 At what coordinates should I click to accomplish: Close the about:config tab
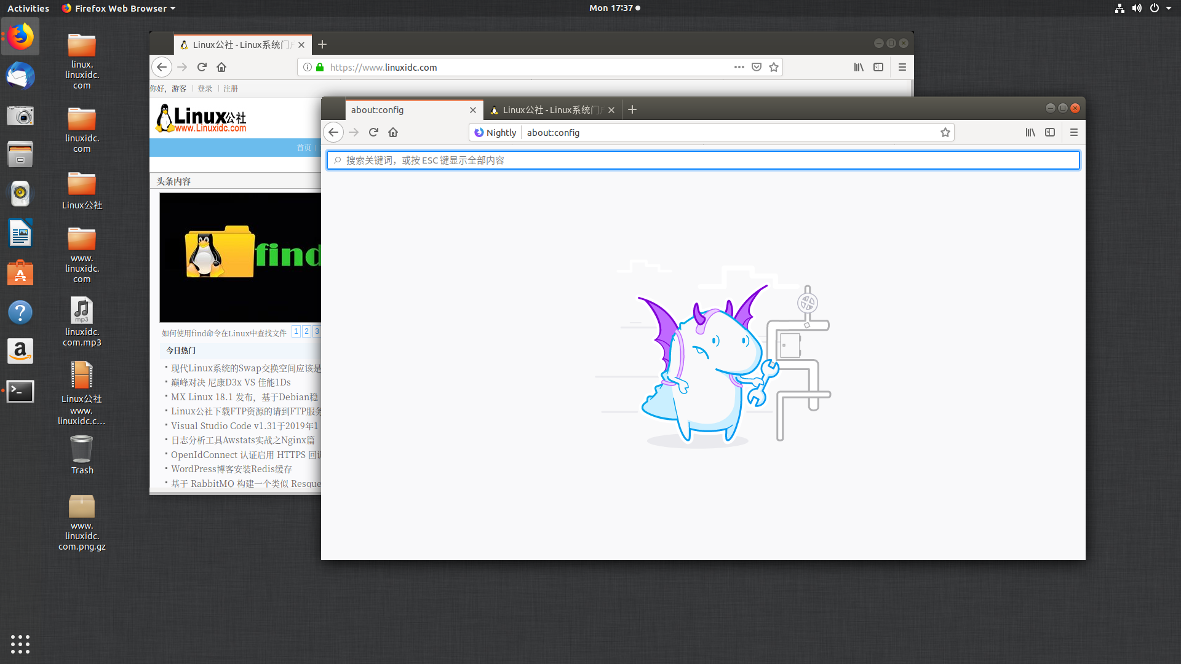coord(473,110)
